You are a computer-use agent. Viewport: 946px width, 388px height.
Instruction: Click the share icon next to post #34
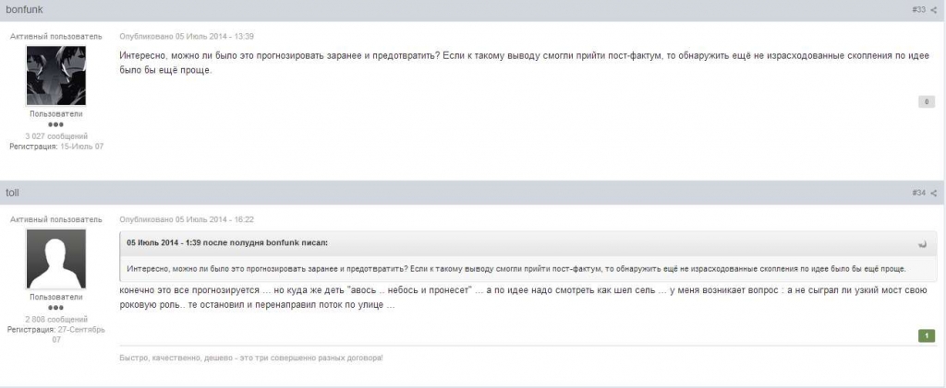click(x=933, y=194)
